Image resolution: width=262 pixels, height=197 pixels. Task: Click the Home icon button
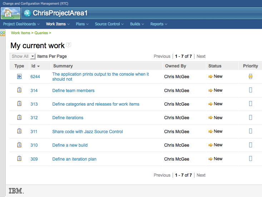pyautogui.click(x=8, y=13)
